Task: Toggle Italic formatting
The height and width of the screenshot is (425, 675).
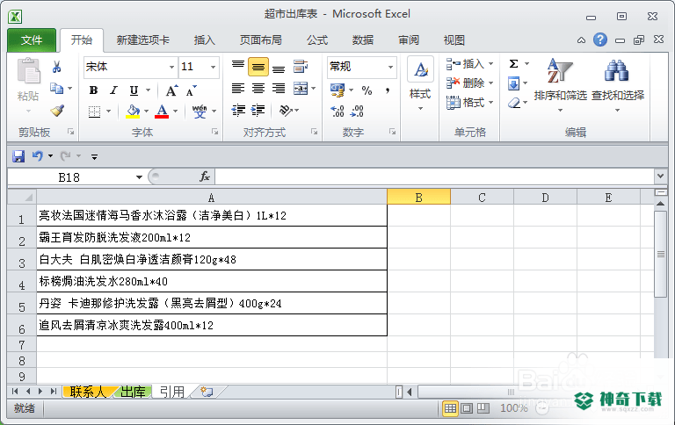Action: [x=113, y=90]
